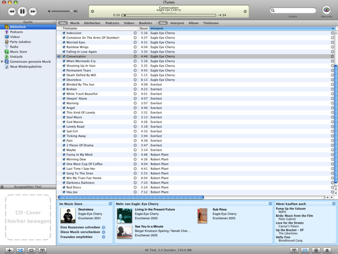The width and height of the screenshot is (338, 254).
Task: Open Pump Up the Valuum link
Action: (291, 209)
